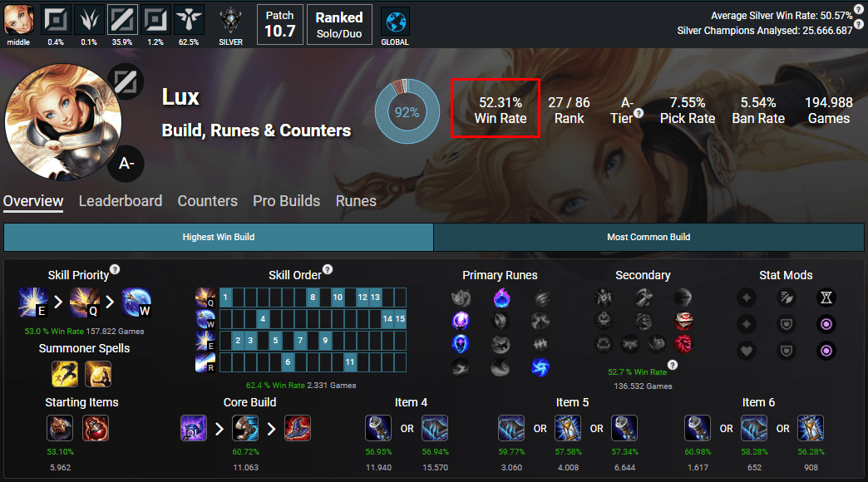Screen dimensions: 868x482
Task: Click the large Lux champion portrait
Action: (63, 122)
